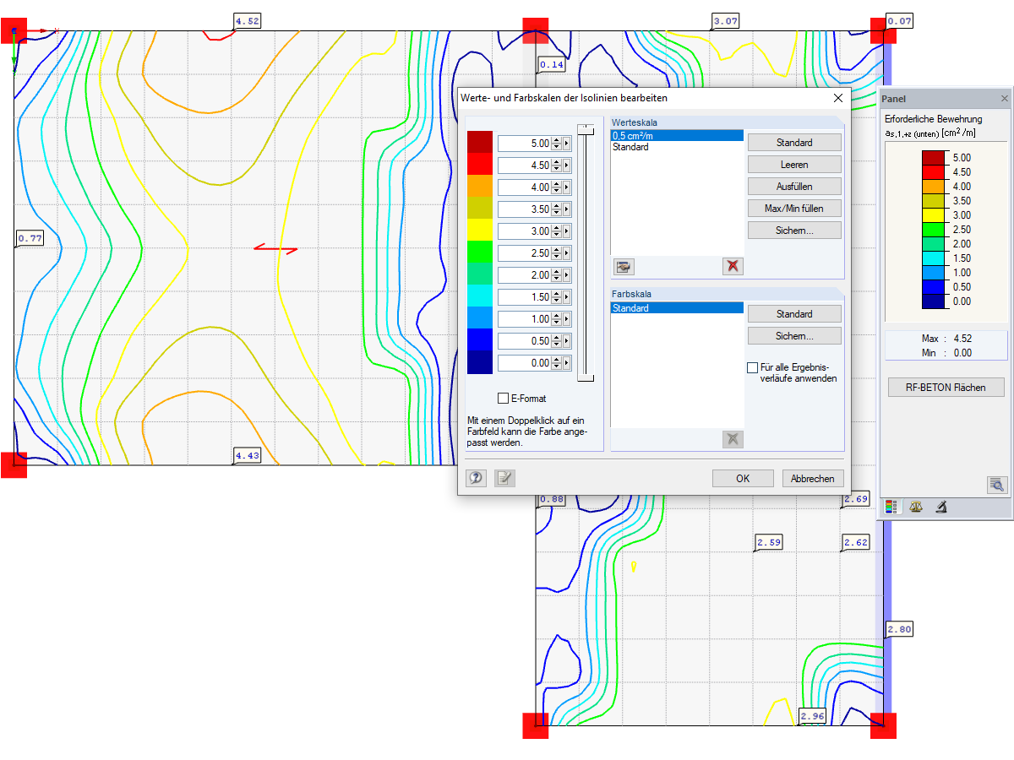Select 'Standard' entry in Werteskala list
Viewport: 1014px width, 760px height.
click(x=630, y=147)
